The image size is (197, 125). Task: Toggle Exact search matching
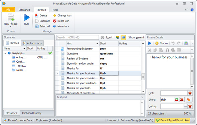pos(109,37)
